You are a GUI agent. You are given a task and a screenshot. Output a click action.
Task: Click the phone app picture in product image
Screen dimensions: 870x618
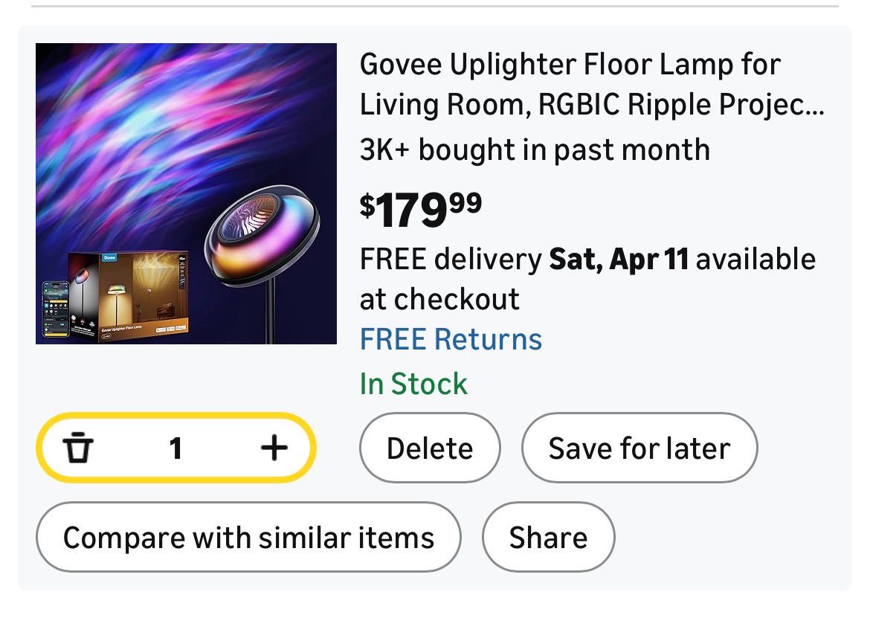55,309
